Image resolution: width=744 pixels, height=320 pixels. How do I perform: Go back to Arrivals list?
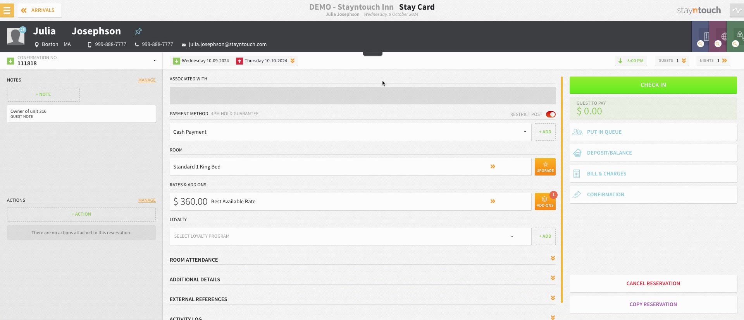click(39, 10)
